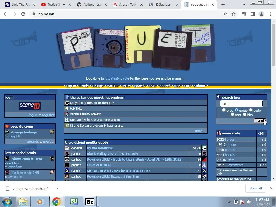Open the BBS menu item

pyautogui.click(x=177, y=86)
